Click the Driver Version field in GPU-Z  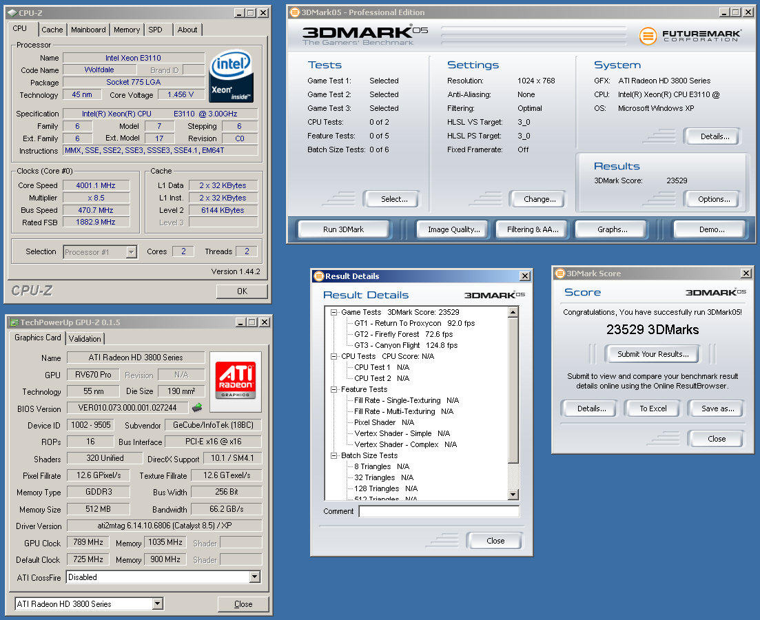[x=164, y=526]
